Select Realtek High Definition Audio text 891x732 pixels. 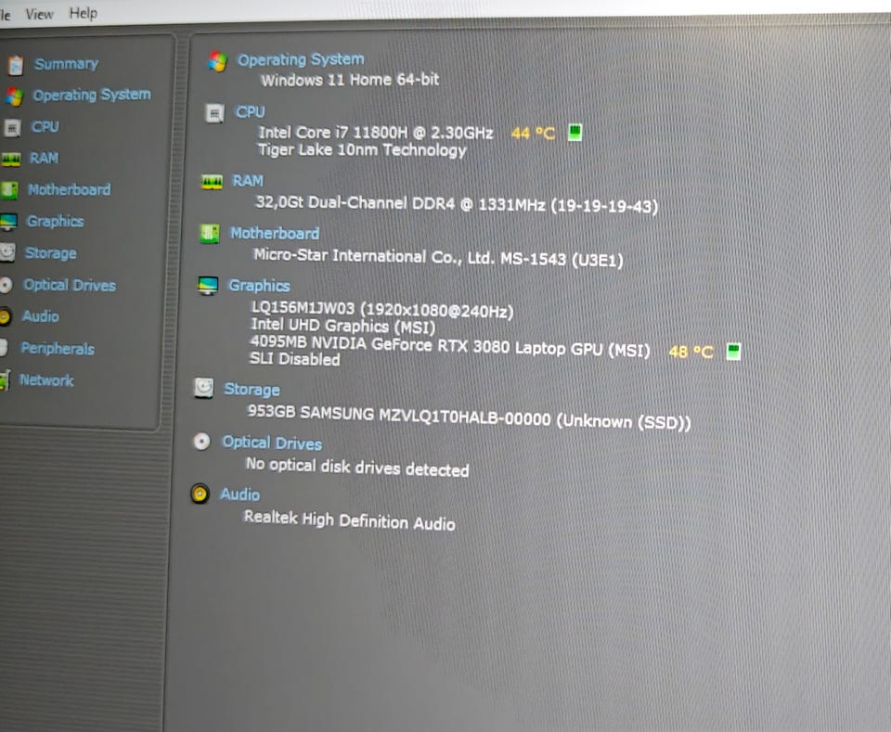[350, 520]
